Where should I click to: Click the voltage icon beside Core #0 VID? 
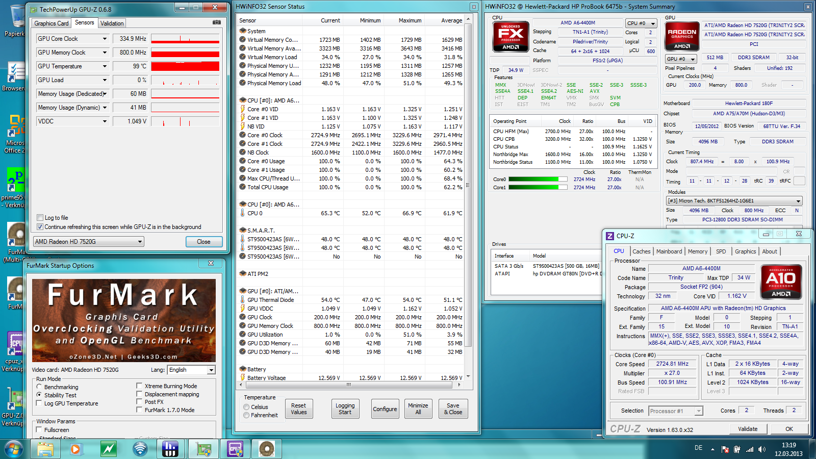coord(243,109)
